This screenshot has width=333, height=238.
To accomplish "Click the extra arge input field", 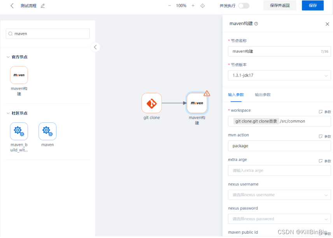I will [x=279, y=170].
